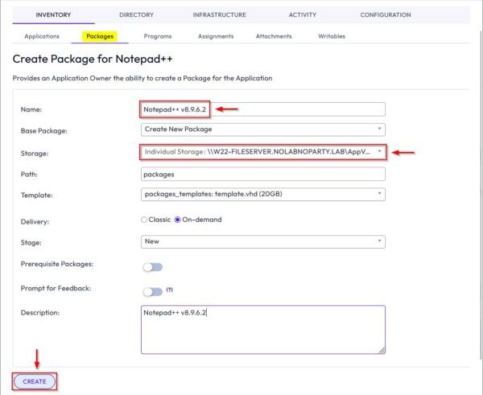483x395 pixels.
Task: Select the Classic delivery radio button
Action: [144, 220]
